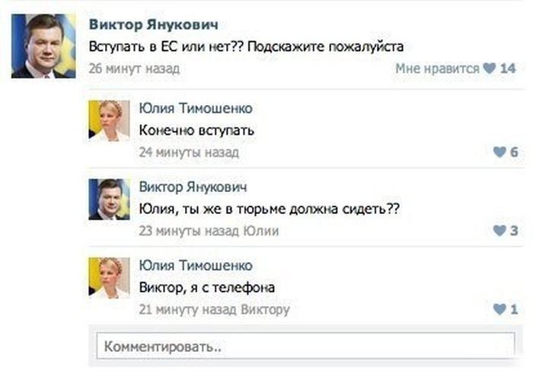Click the "Виктору" reply-recipient link

click(x=265, y=310)
